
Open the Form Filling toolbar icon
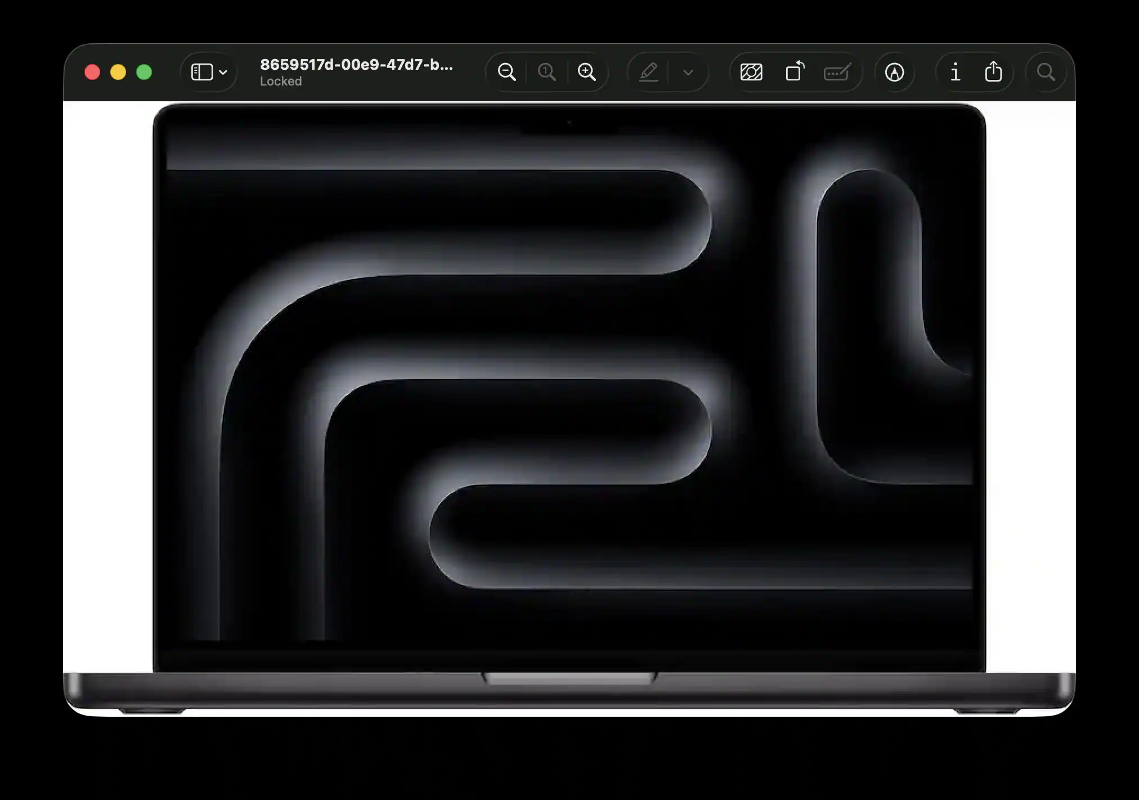[x=837, y=72]
